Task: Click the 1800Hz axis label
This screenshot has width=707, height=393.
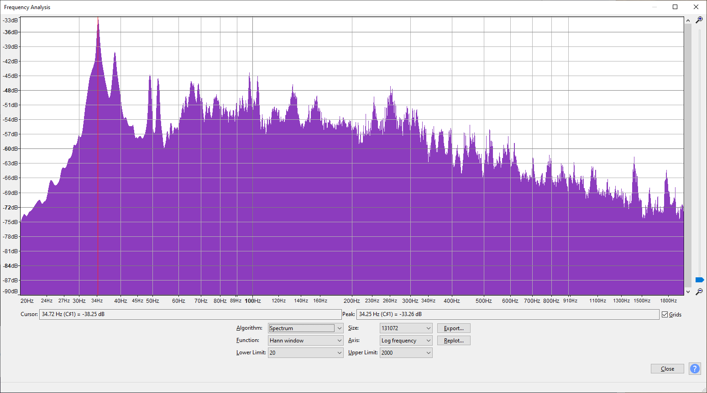Action: point(668,301)
